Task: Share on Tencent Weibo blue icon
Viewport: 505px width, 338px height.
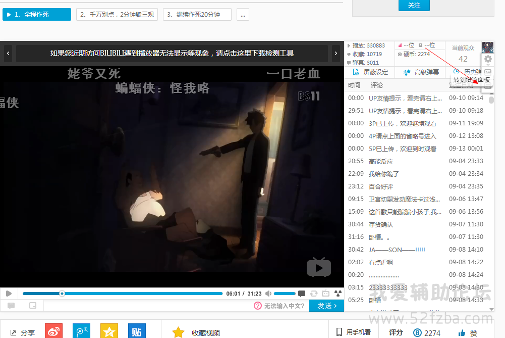Action: point(82,330)
